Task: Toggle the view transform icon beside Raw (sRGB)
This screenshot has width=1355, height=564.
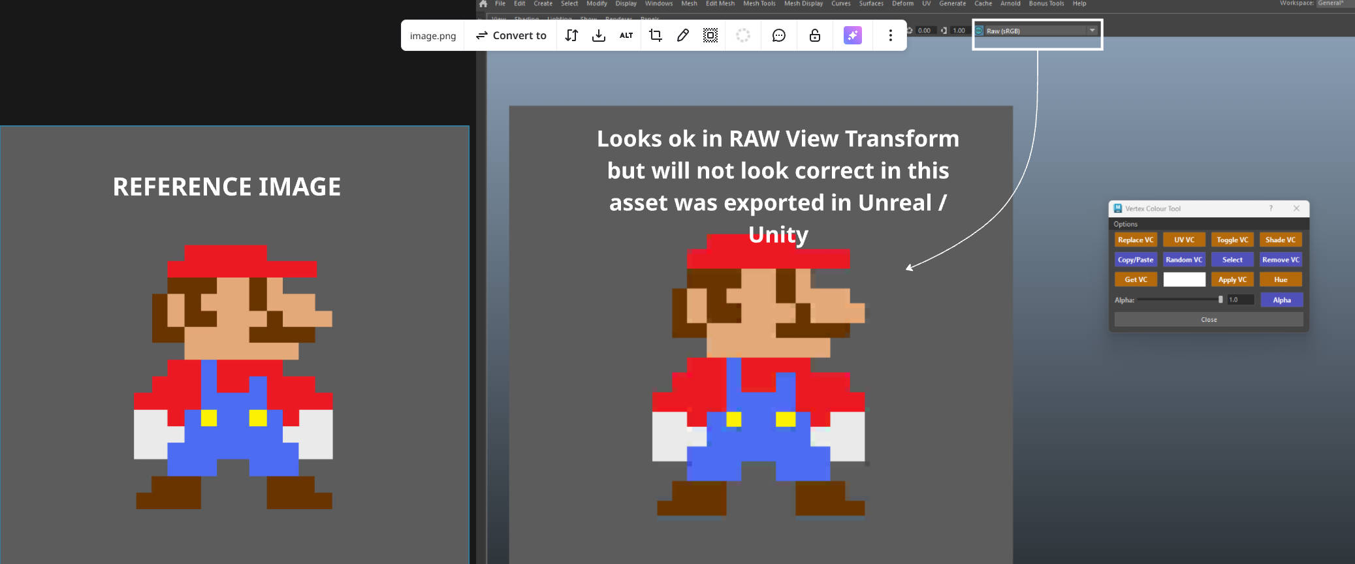Action: coord(980,31)
